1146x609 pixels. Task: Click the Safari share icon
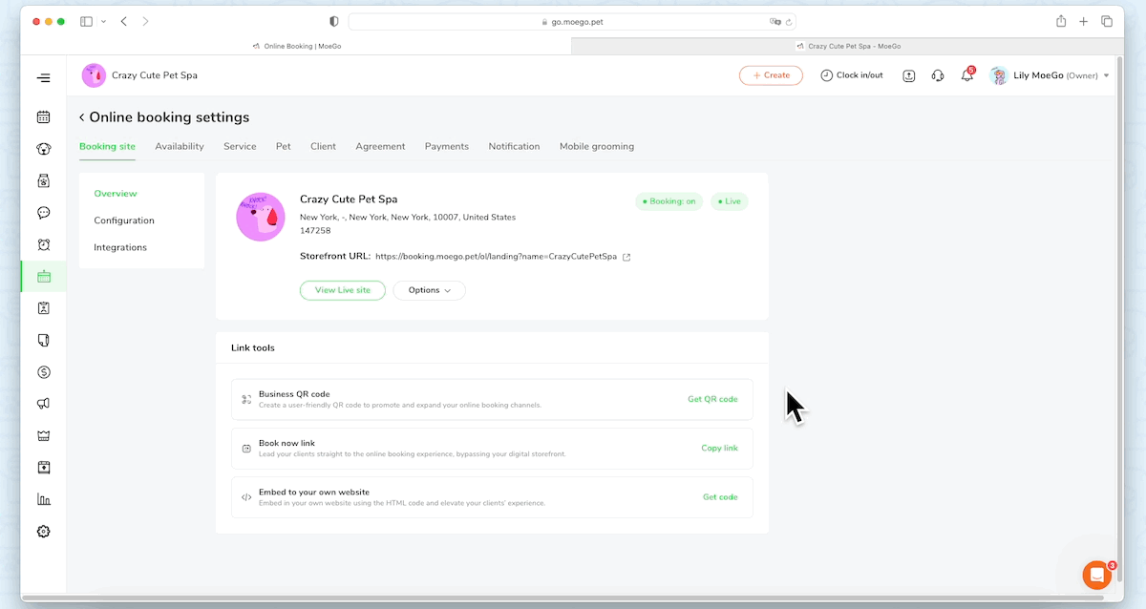point(1060,21)
